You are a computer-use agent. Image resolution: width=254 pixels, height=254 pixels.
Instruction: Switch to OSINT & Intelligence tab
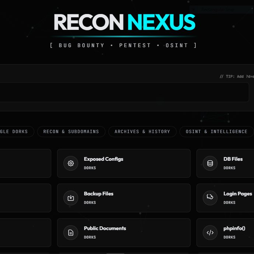[216, 132]
